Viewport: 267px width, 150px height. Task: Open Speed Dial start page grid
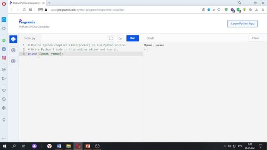pos(30,10)
